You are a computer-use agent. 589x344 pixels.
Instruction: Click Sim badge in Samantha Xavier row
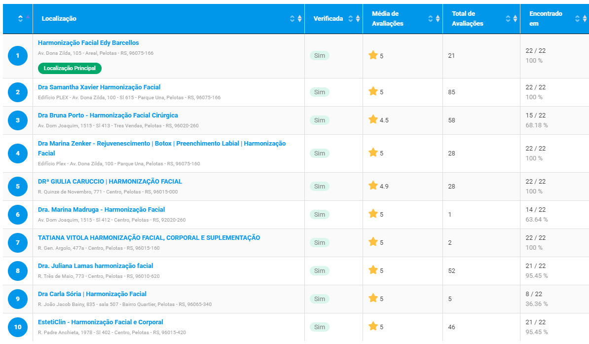pos(320,92)
